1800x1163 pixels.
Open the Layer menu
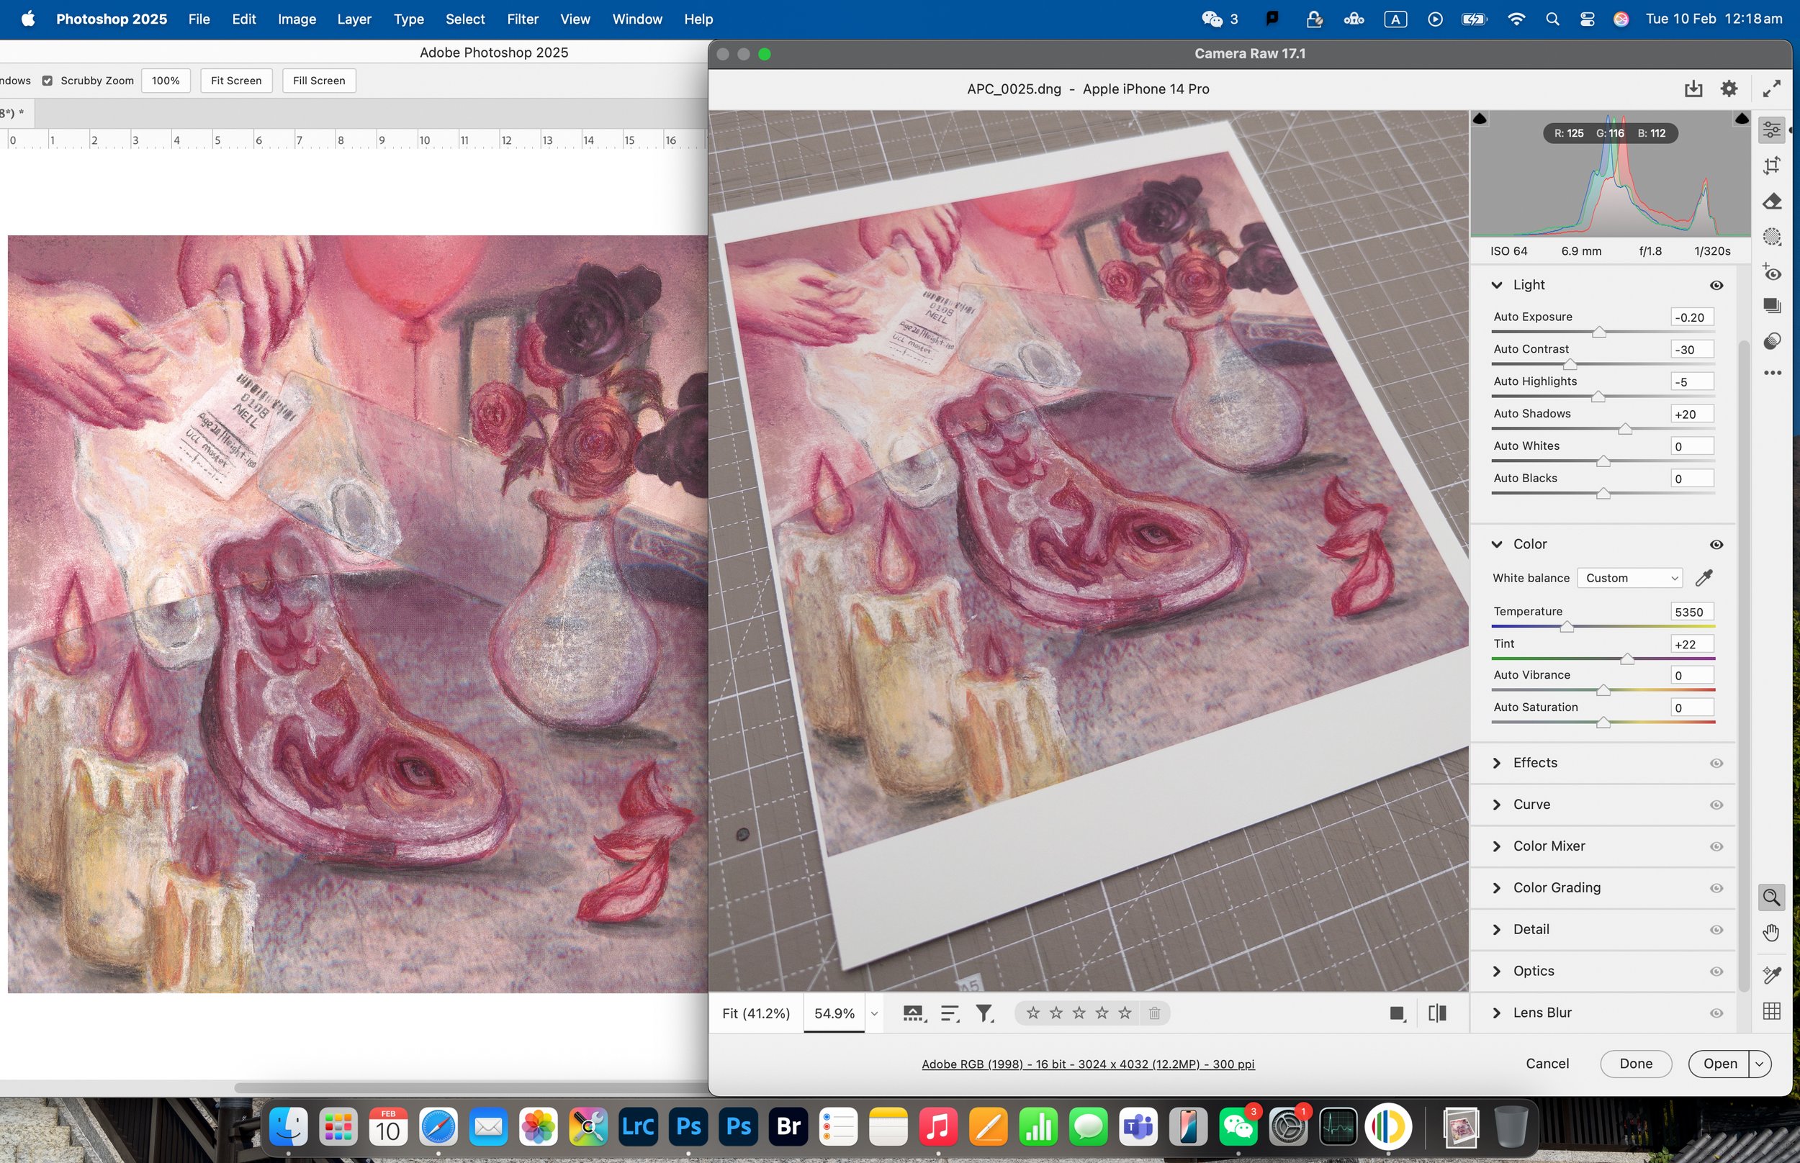coord(354,19)
